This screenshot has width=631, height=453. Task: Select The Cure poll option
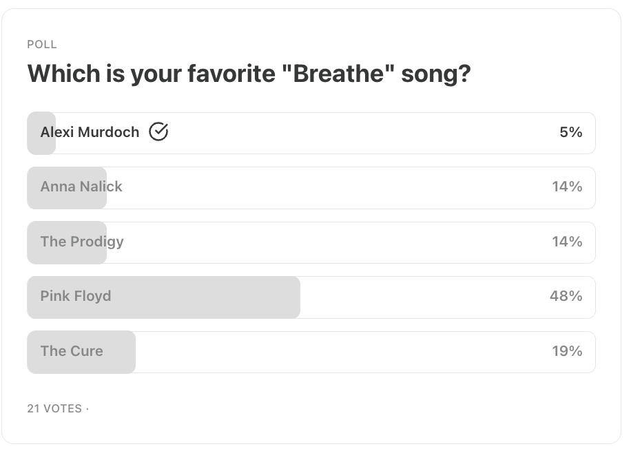tap(311, 352)
